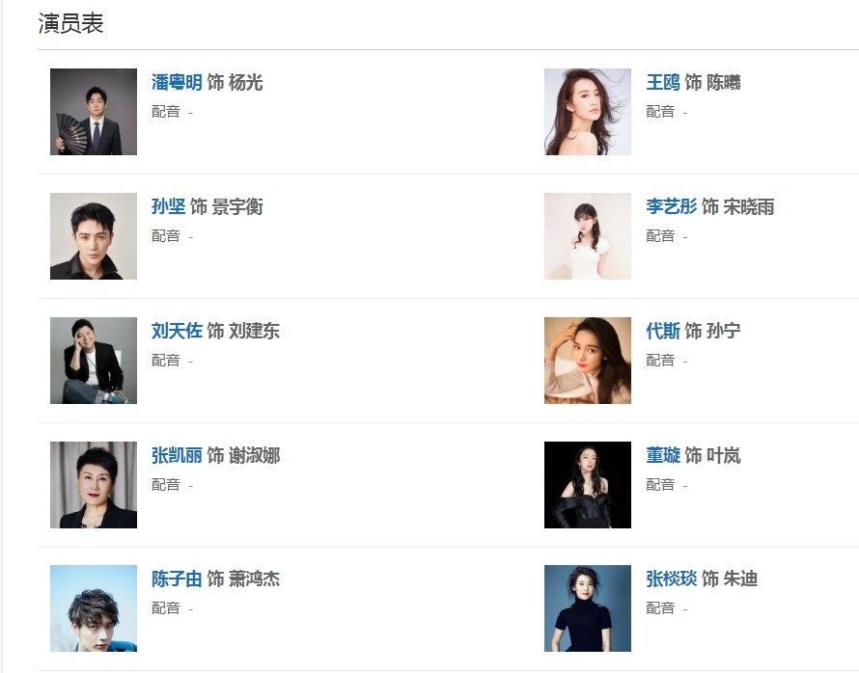Click the 孙坚 name link
Screen dimensions: 859x673
[168, 207]
